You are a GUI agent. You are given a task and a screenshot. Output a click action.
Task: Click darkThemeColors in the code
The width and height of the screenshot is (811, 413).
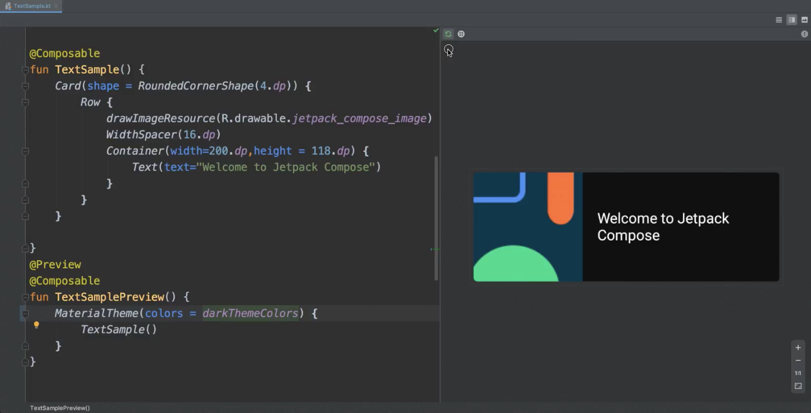250,313
